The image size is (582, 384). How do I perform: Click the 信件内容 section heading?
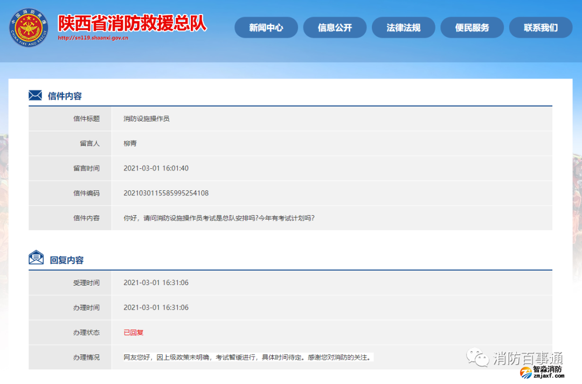point(65,96)
